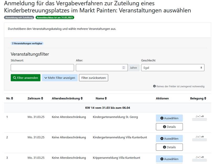Select Kindergartenanmeldung St. Georg via Auswählen
The height and width of the screenshot is (164, 213).
click(169, 118)
